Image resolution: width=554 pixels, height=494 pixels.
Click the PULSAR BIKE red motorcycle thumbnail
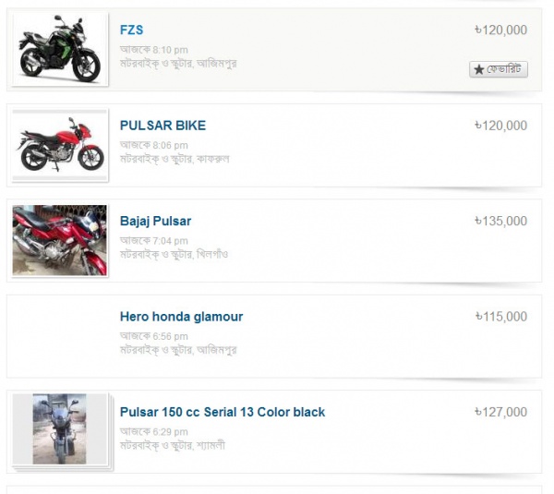(60, 146)
